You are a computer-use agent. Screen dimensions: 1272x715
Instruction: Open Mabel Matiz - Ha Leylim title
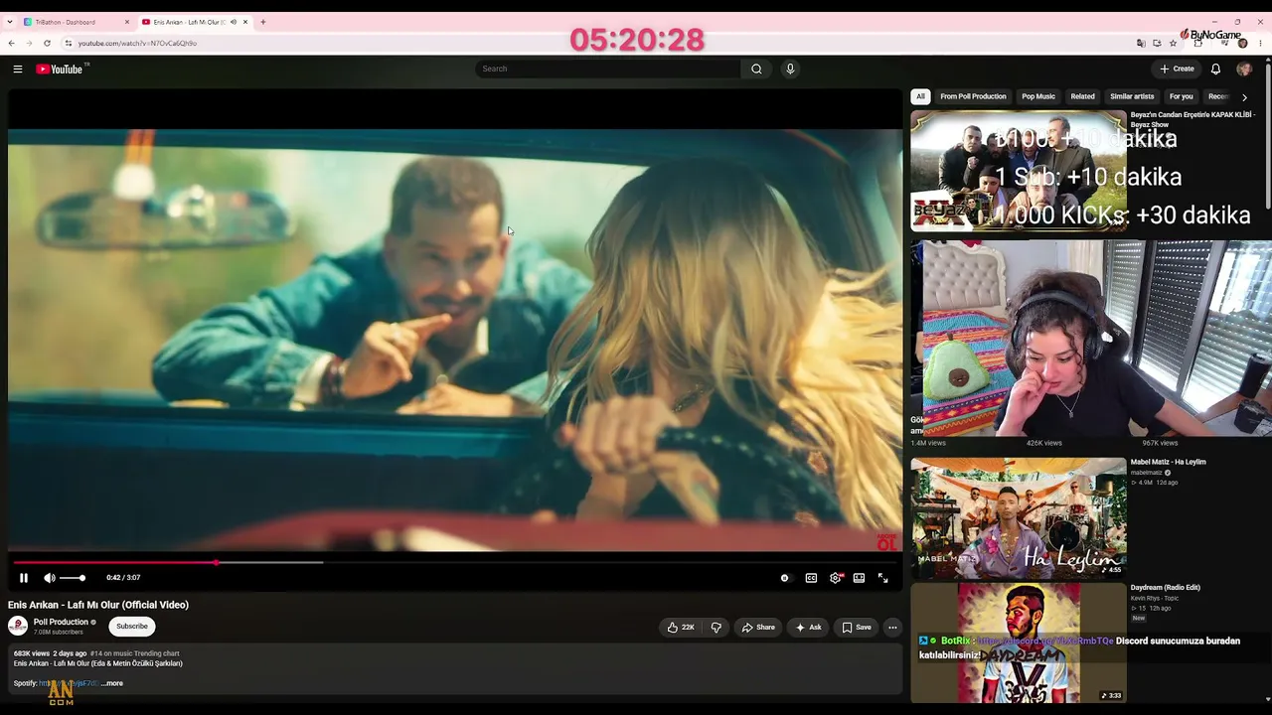point(1168,462)
